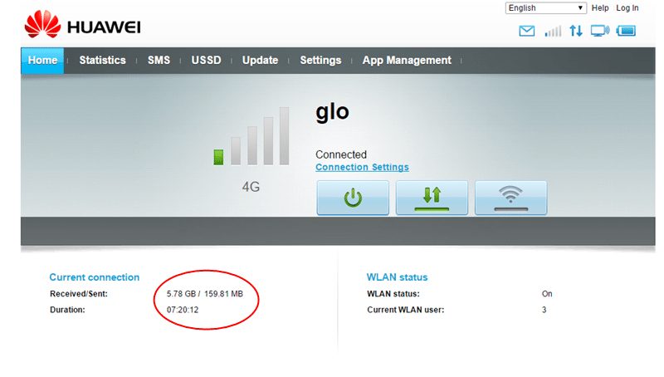The height and width of the screenshot is (377, 664).
Task: Click the duration value 07:20:12
Action: tap(183, 310)
